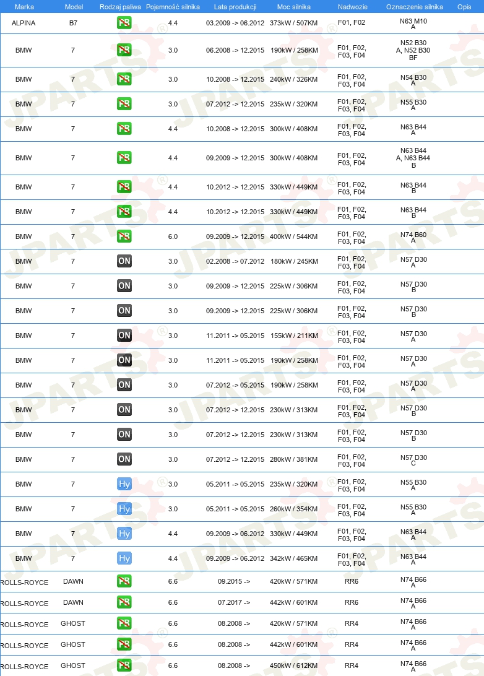Click the N74 B60 A engine code
Viewport: 484px width, 676px height.
[x=413, y=238]
